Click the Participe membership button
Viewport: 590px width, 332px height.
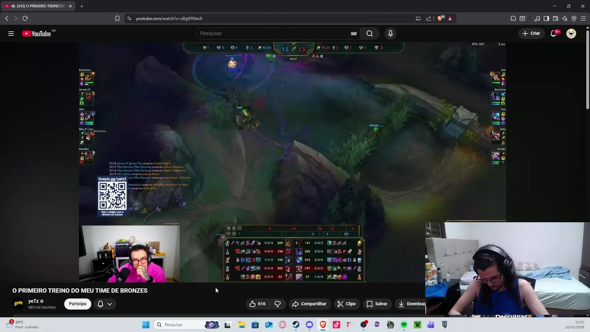[x=77, y=304]
